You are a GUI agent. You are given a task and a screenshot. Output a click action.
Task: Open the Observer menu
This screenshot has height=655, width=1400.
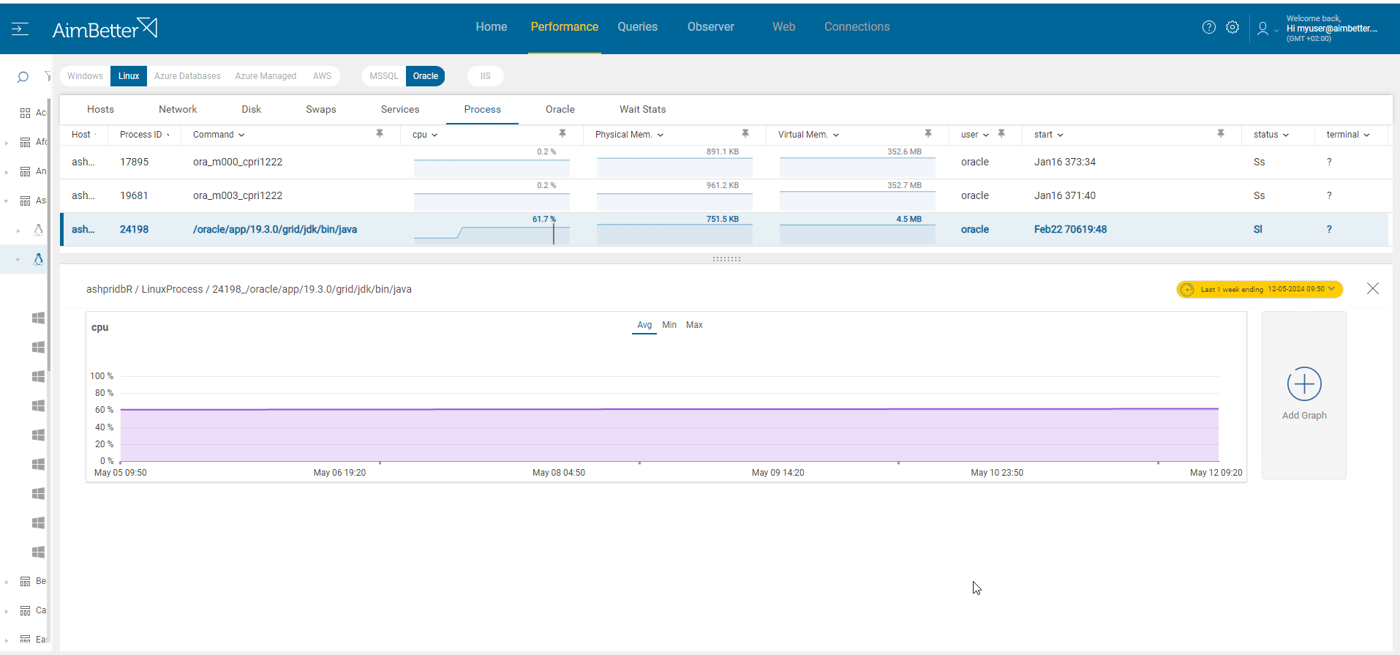[710, 27]
